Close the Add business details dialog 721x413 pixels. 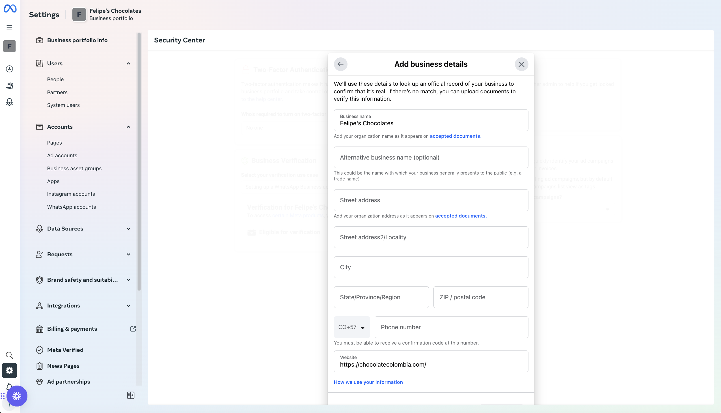point(521,64)
